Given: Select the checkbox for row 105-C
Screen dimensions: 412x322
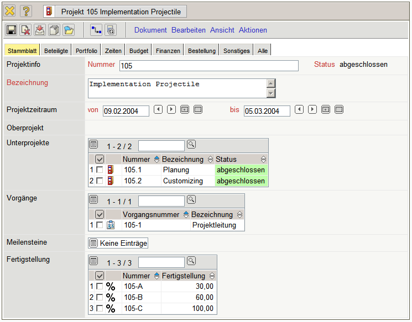Looking at the screenshot, I should 100,308.
